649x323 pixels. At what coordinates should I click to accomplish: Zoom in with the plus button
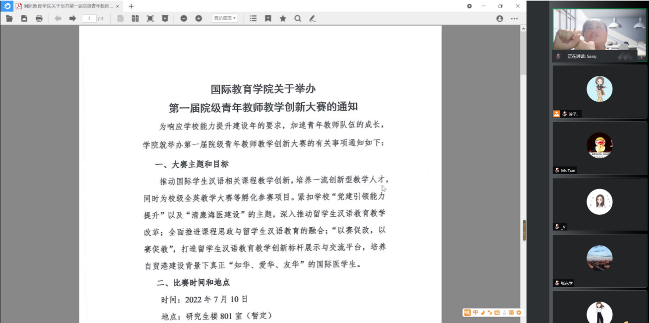point(198,18)
